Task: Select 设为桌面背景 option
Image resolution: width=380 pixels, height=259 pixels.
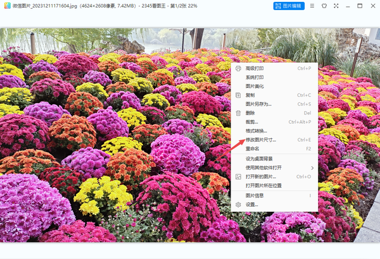Action: (x=259, y=159)
